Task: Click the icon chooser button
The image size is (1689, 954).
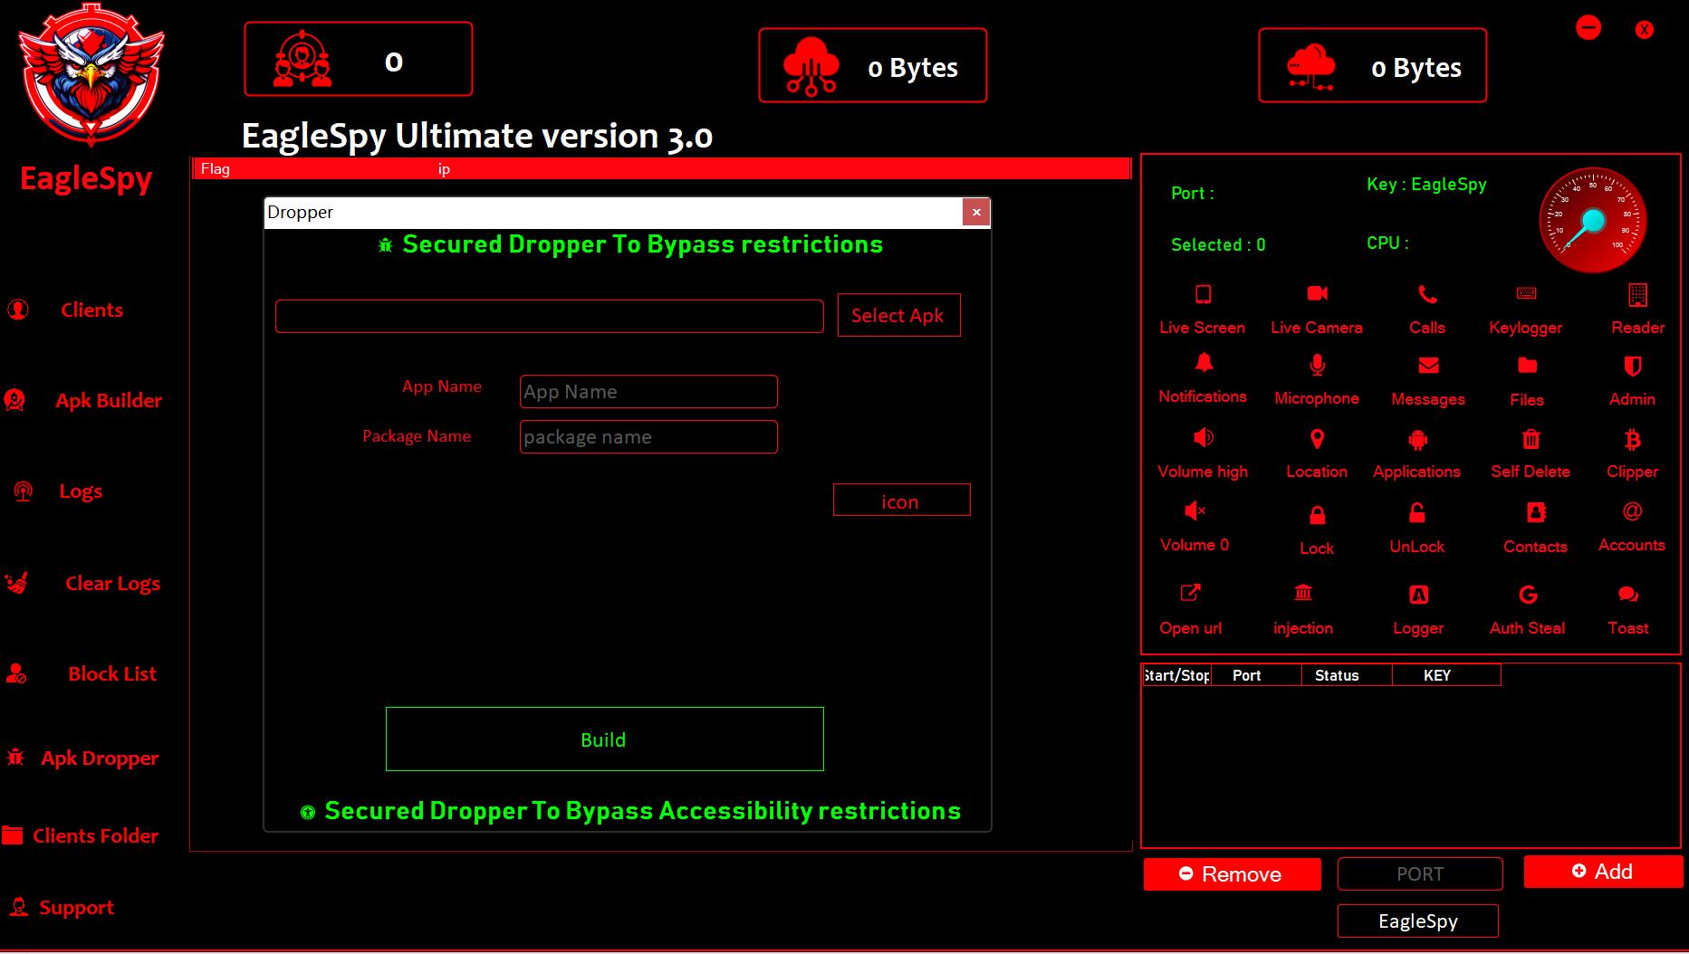Action: 901,500
